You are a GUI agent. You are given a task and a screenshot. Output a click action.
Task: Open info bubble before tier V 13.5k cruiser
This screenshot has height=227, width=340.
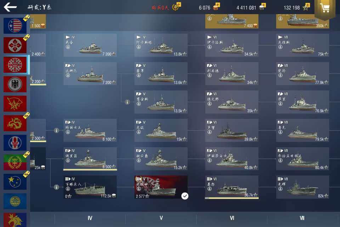coord(127,102)
